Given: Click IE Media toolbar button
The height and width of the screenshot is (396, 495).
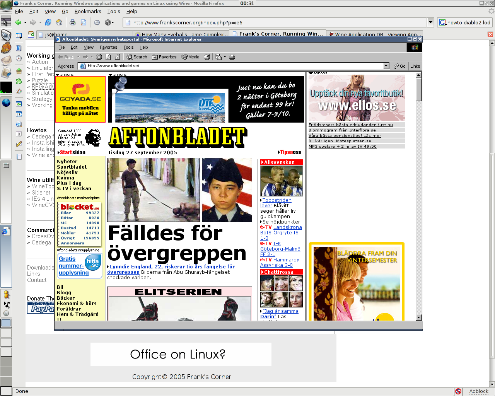Looking at the screenshot, I should (x=191, y=57).
